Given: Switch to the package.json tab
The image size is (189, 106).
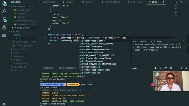Looking at the screenshot, I should pos(48,2).
